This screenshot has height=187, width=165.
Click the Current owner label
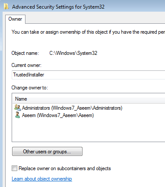point(26,65)
